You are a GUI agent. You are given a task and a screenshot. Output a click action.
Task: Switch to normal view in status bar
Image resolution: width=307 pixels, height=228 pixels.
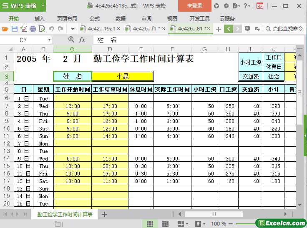tap(150, 223)
